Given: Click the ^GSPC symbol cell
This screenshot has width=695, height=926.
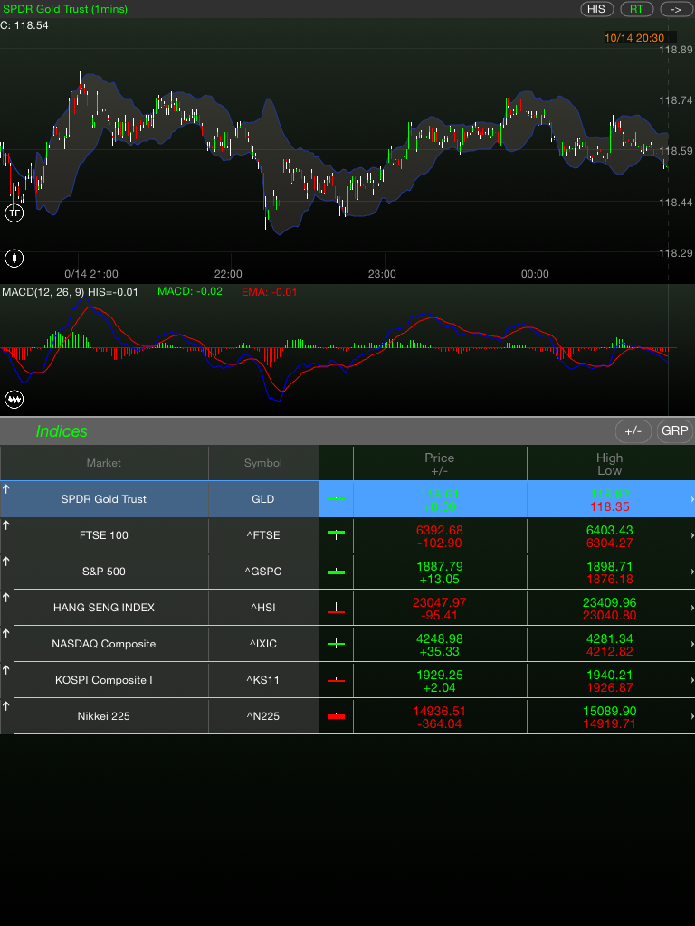Looking at the screenshot, I should pos(263,572).
